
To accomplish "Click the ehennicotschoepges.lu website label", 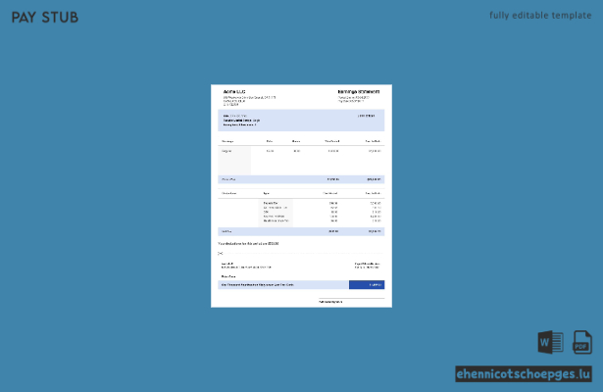I will 524,374.
